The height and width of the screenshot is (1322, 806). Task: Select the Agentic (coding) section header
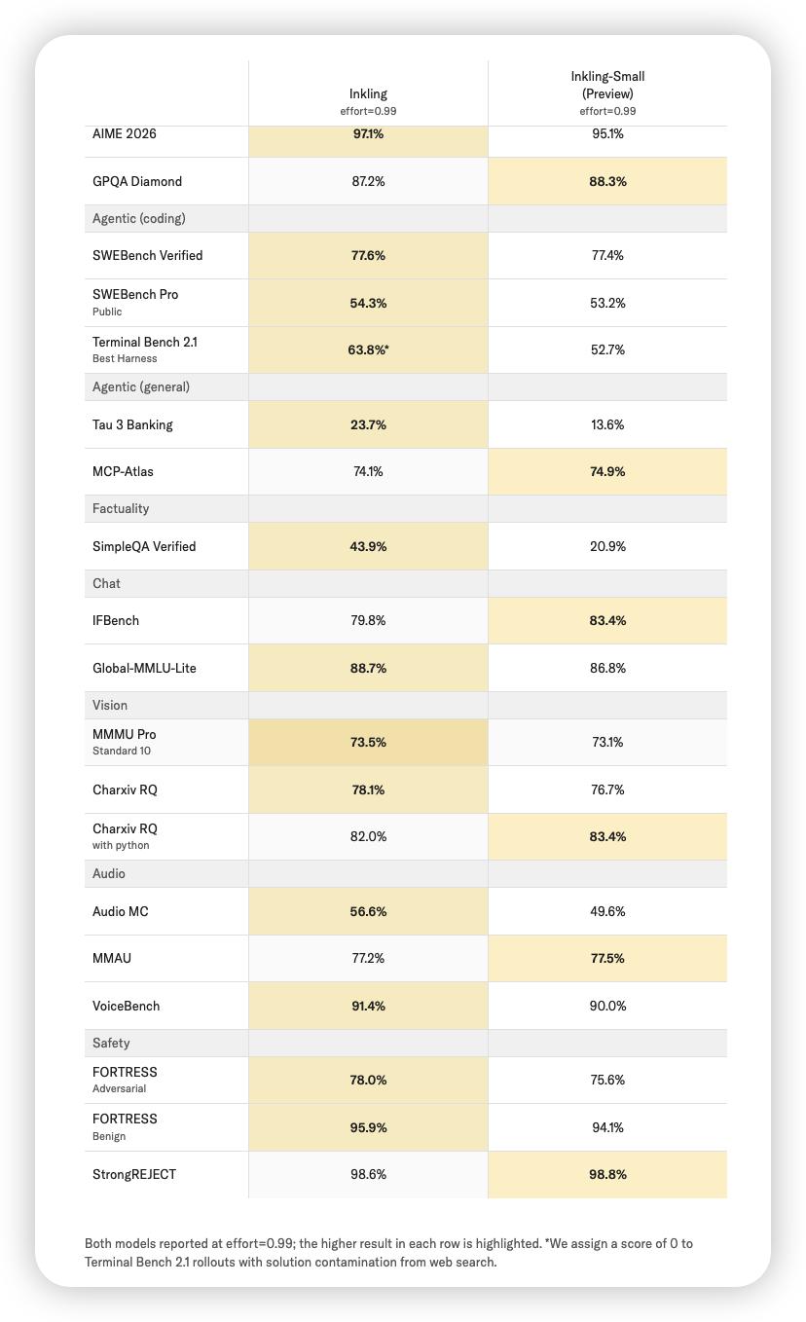point(139,219)
